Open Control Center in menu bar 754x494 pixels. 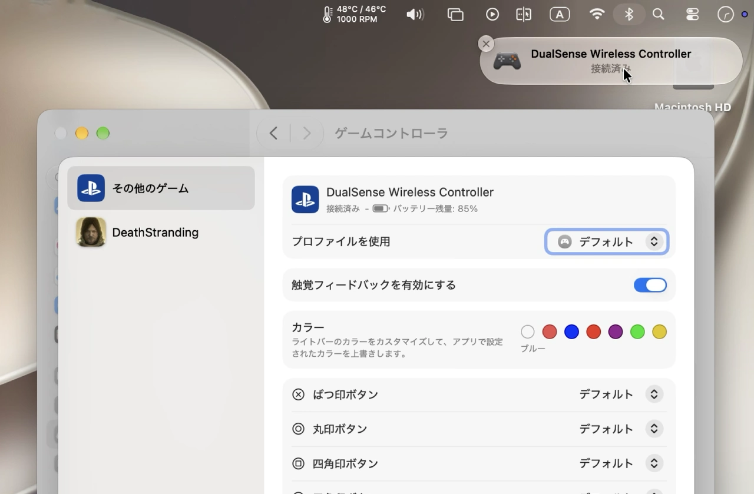(692, 14)
